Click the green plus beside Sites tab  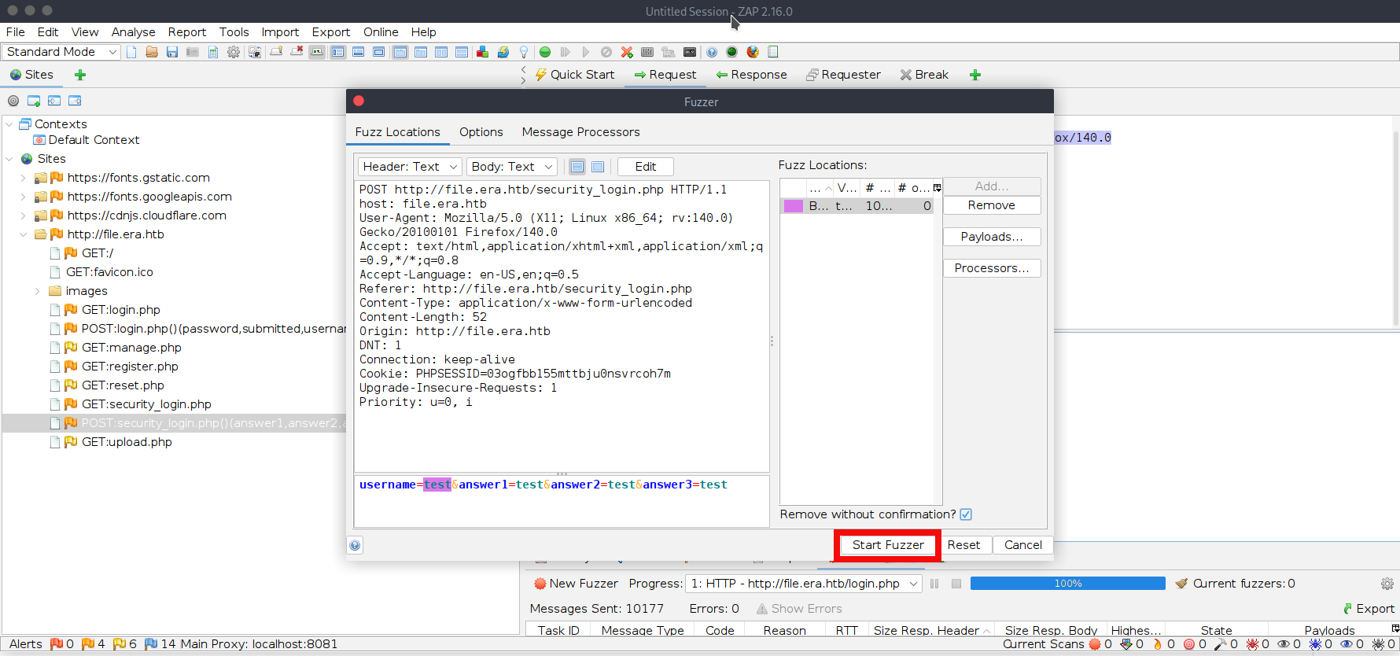coord(80,75)
